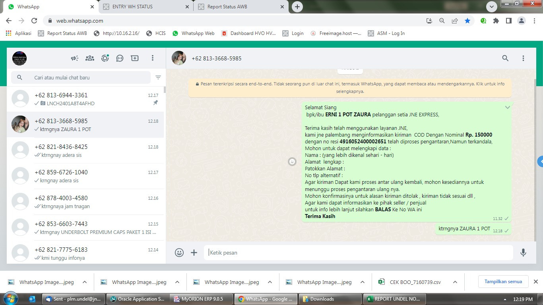
Task: Open contact info for +62 813-3668-5985 header
Action: 217,58
